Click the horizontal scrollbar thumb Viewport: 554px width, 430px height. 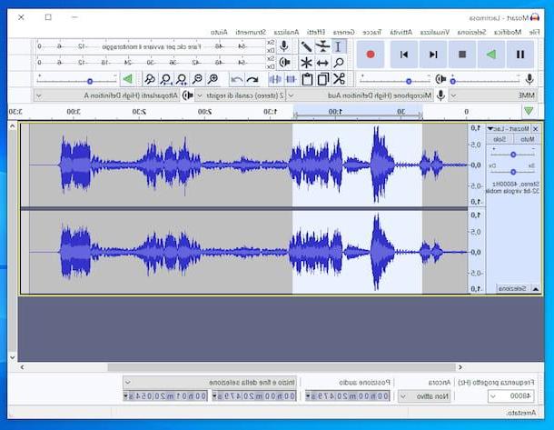(x=282, y=367)
